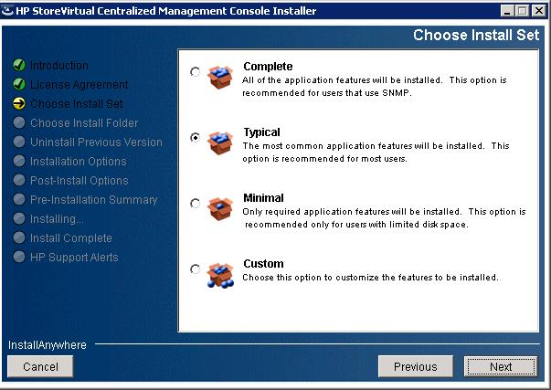Screen dimensions: 551x390
Task: Click the Post-Install Options step bullet
Action: (x=19, y=180)
